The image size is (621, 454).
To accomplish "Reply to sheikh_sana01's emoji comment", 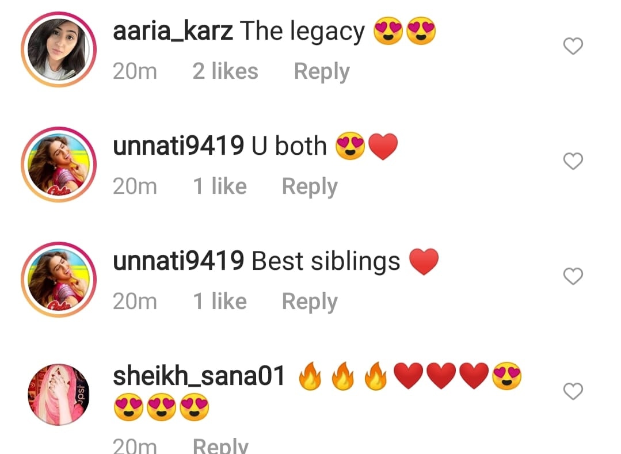I will point(220,446).
